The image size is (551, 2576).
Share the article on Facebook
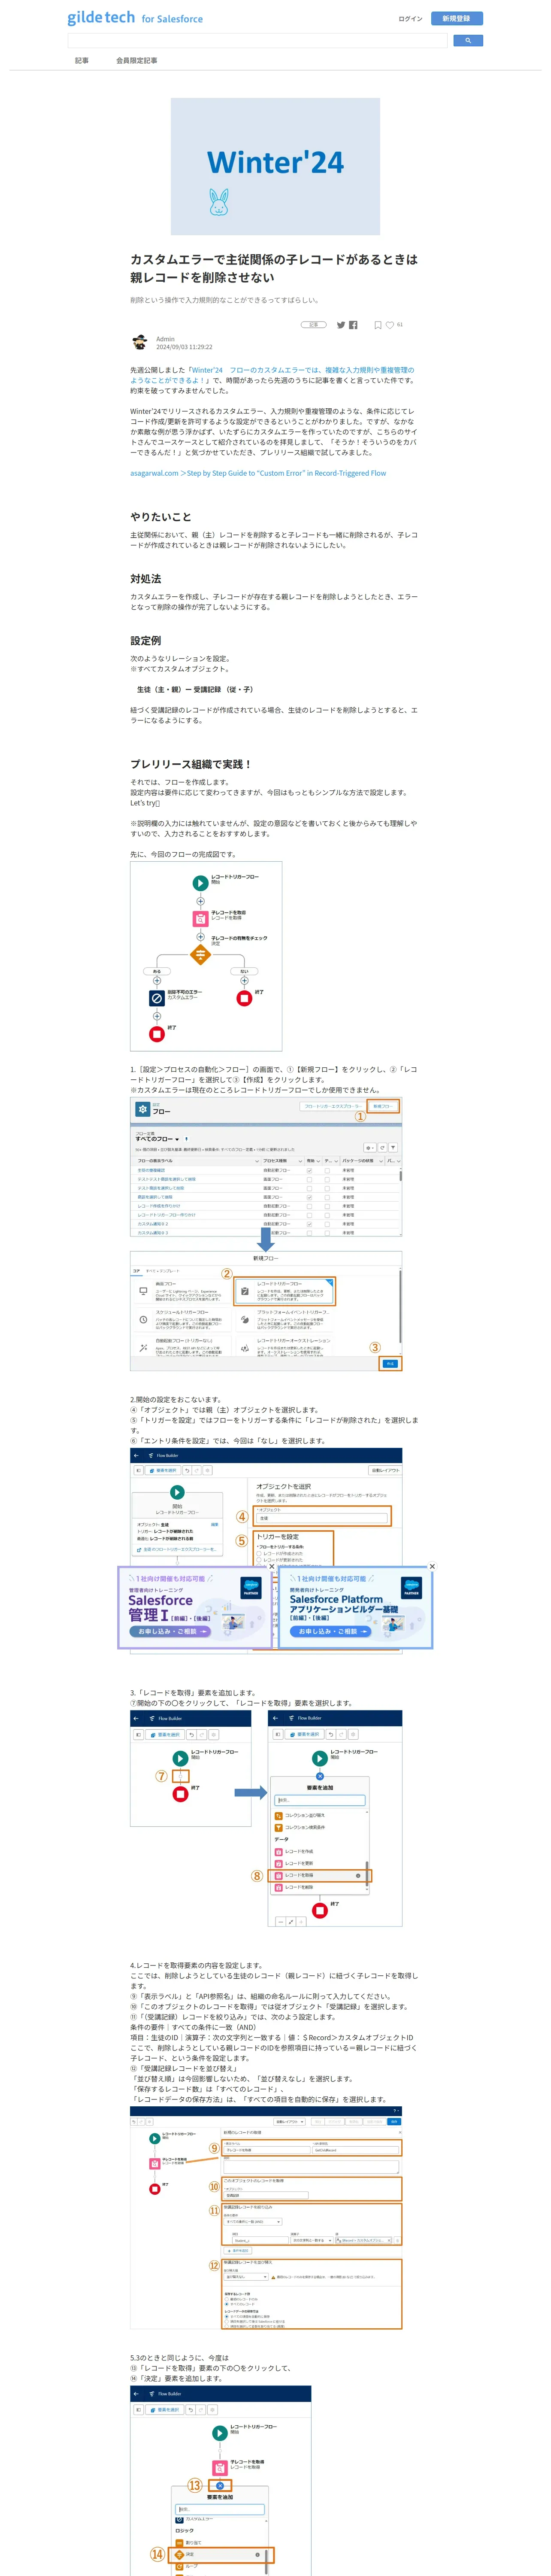353,325
